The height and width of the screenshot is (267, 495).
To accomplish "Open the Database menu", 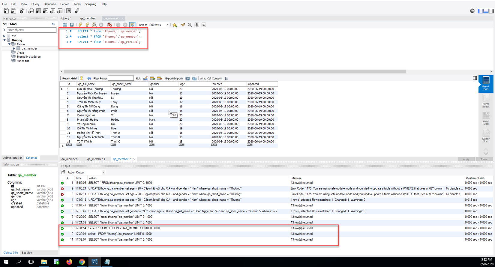I will [x=50, y=4].
